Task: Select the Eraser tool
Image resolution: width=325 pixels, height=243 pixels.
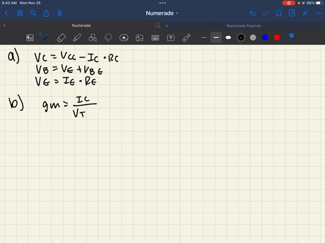Action: (x=61, y=38)
